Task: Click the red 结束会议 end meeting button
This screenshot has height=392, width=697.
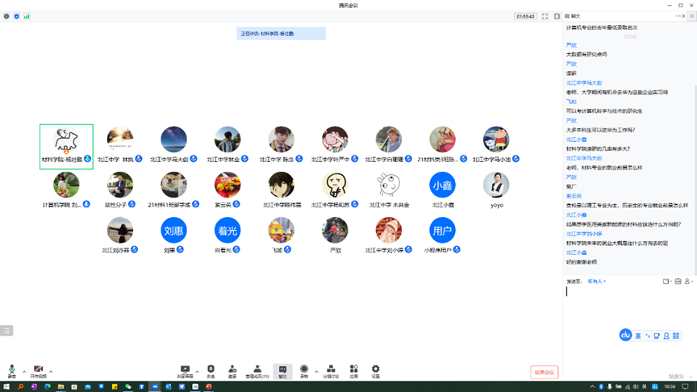Action: (x=544, y=372)
